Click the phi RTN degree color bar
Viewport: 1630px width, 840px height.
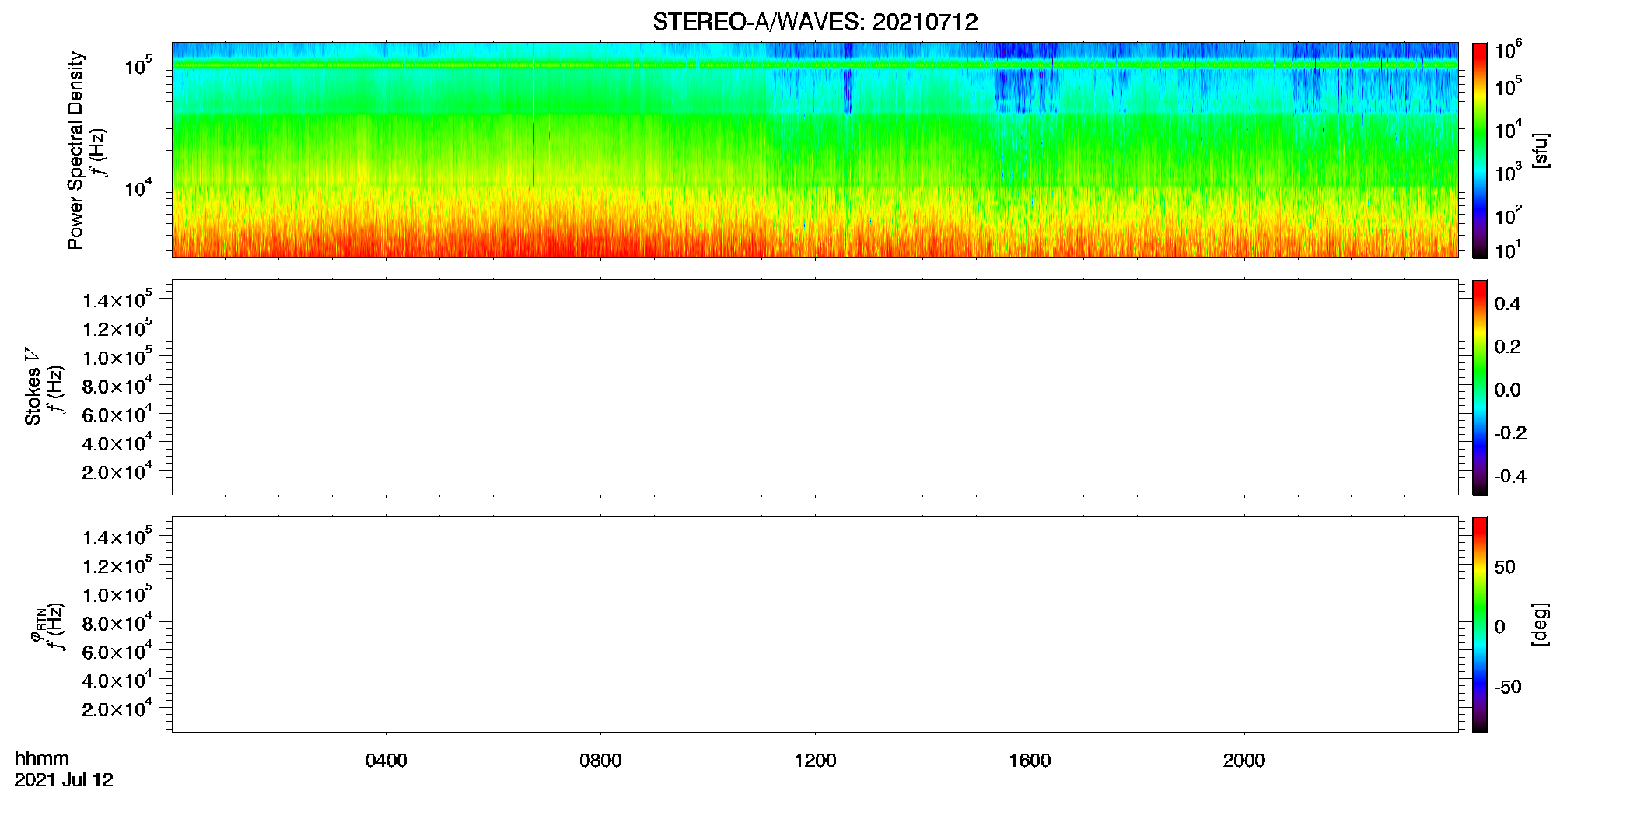[1479, 625]
